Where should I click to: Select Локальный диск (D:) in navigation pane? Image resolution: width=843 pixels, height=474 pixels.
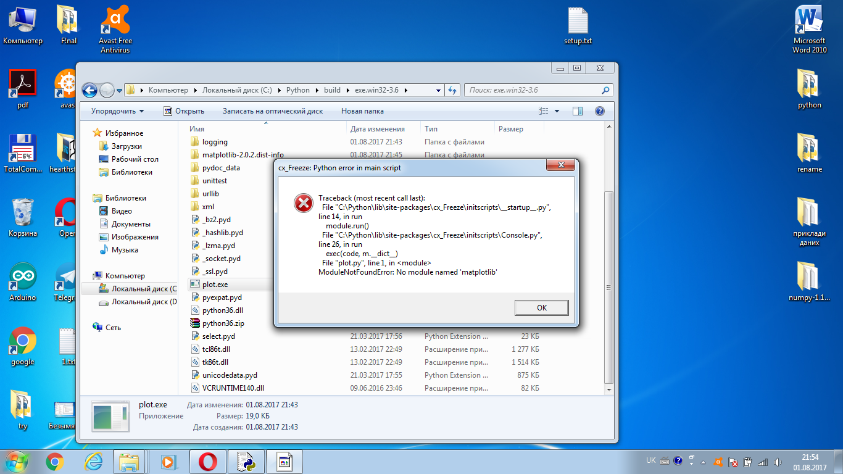143,302
